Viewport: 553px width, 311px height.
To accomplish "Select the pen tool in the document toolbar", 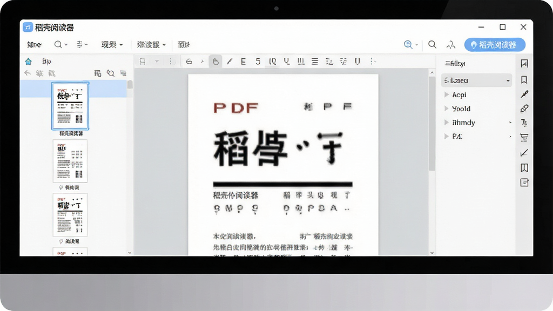I will coord(230,62).
